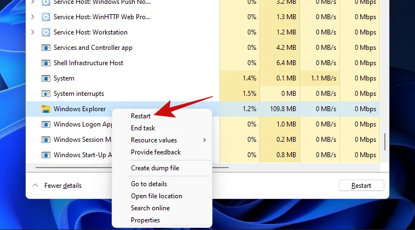Click the System process icon
The image size is (415, 230).
[x=46, y=78]
